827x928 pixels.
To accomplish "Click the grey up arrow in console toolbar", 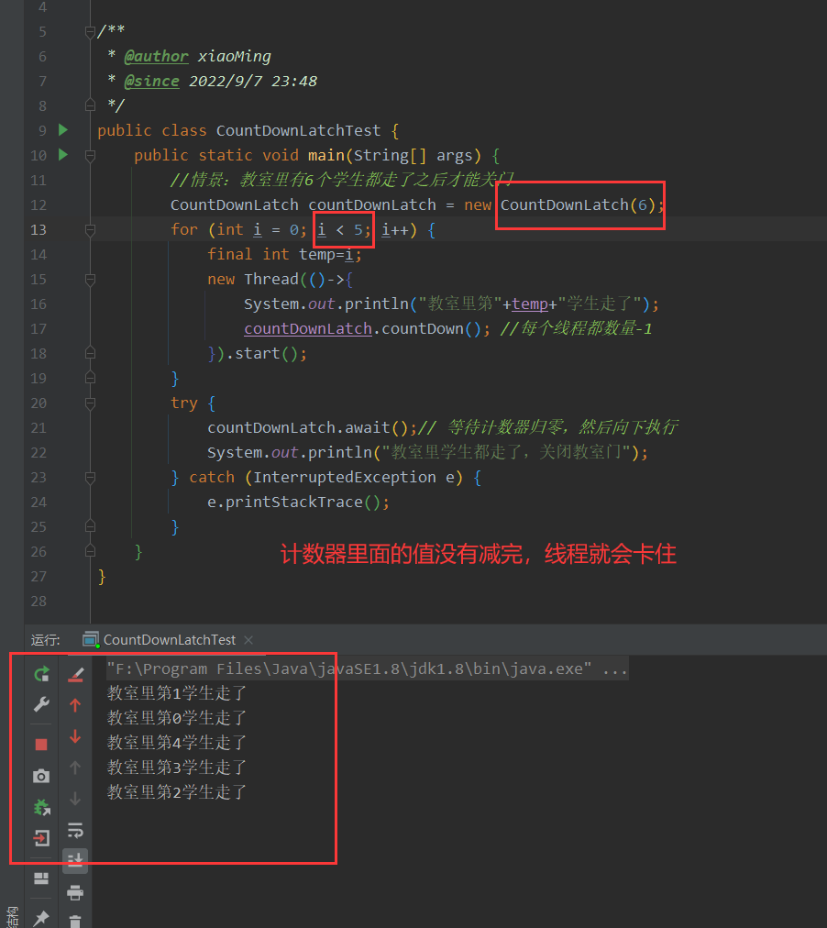I will 75,768.
